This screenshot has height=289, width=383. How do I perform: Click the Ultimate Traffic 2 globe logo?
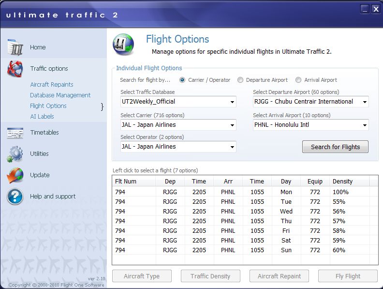tap(123, 45)
